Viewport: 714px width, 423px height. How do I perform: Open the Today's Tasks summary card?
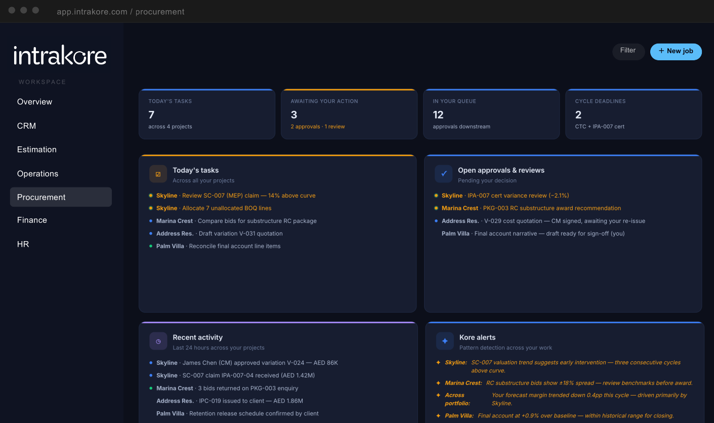pyautogui.click(x=207, y=114)
